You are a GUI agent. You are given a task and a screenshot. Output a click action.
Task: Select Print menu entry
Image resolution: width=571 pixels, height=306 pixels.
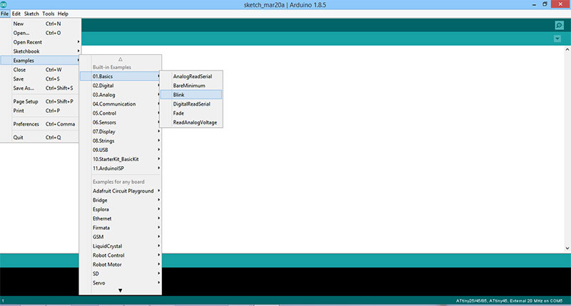[41, 111]
